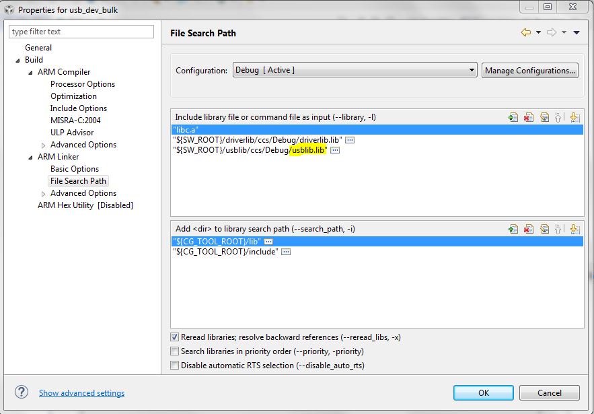594x414 pixels.
Task: Add directory icon in library search path list
Action: point(513,229)
